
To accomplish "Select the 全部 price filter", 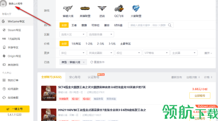I will coord(64,44).
